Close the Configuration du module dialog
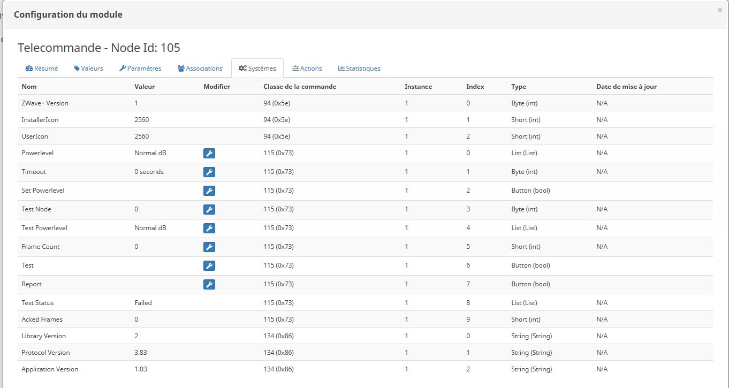 coord(719,10)
